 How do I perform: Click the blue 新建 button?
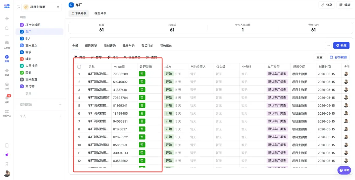[x=341, y=45]
